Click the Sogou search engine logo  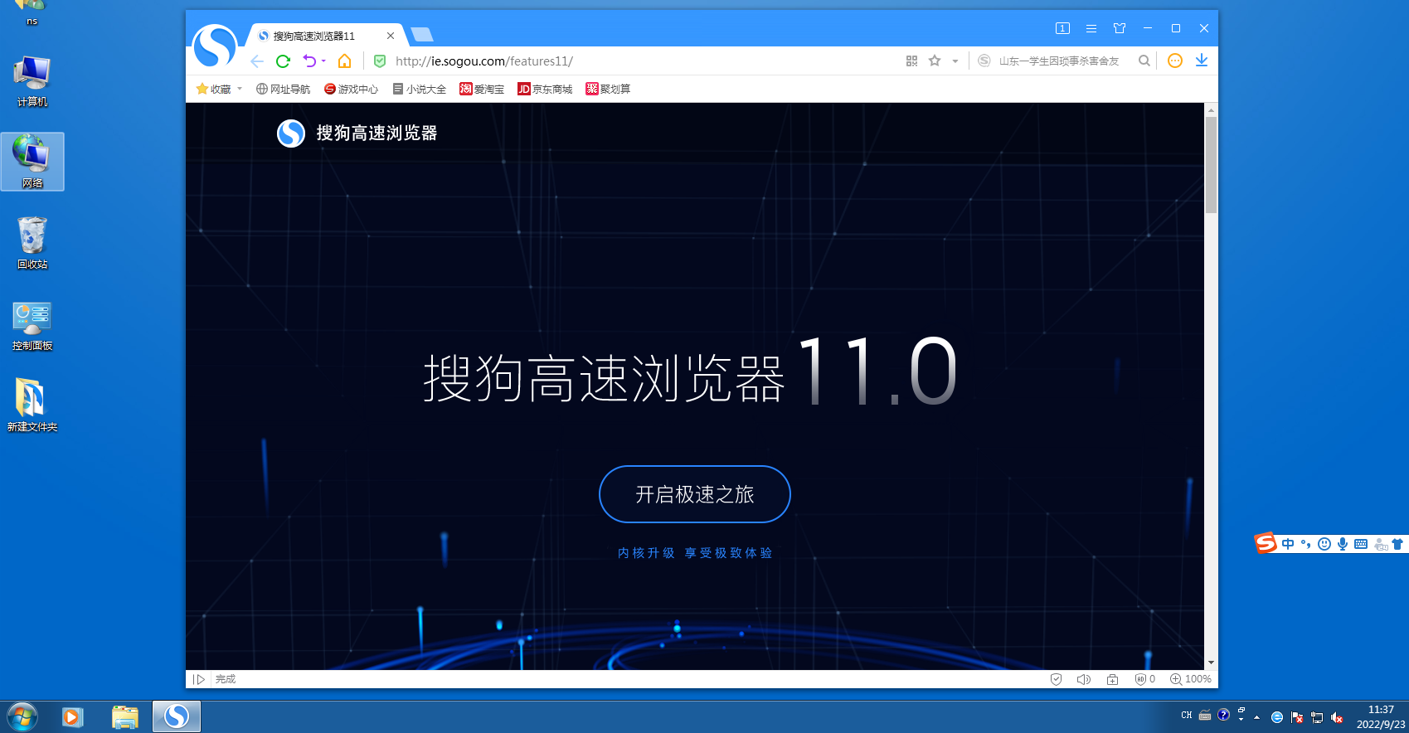(x=984, y=61)
